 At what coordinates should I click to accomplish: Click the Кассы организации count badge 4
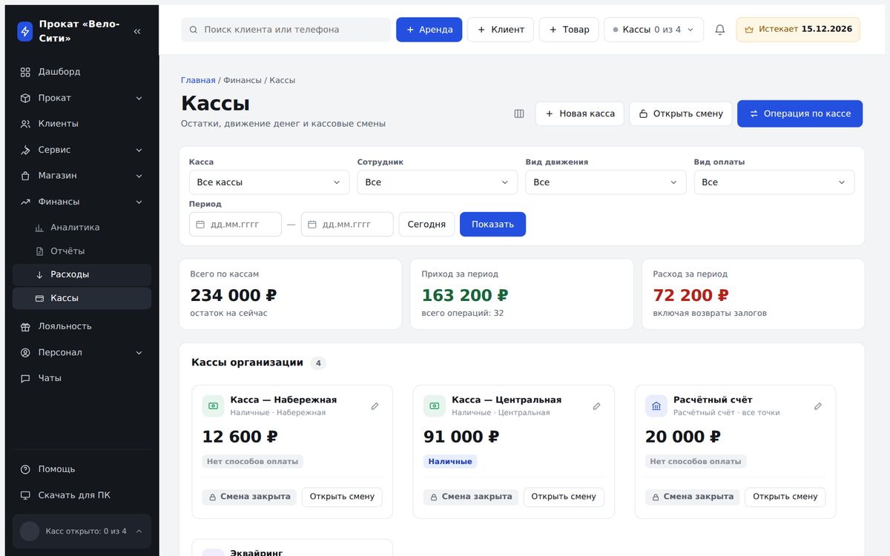tap(318, 363)
